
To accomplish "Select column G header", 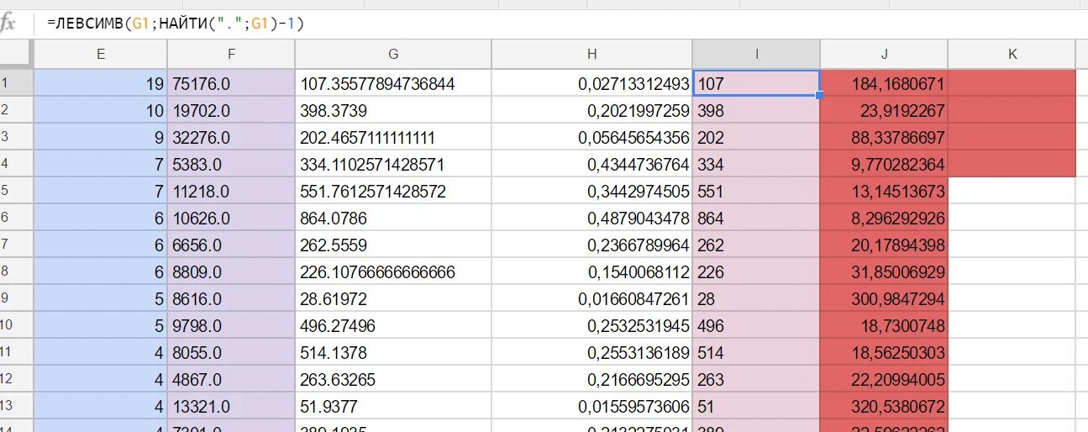I will (393, 55).
